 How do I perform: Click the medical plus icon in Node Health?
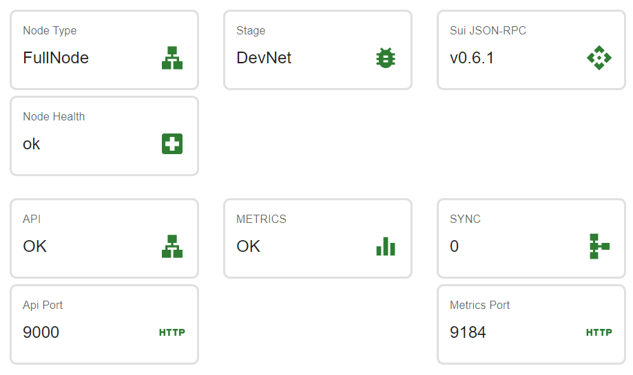(172, 144)
